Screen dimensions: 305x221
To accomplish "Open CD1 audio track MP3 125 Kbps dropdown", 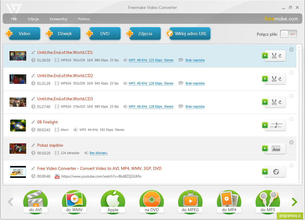I will [151, 60].
